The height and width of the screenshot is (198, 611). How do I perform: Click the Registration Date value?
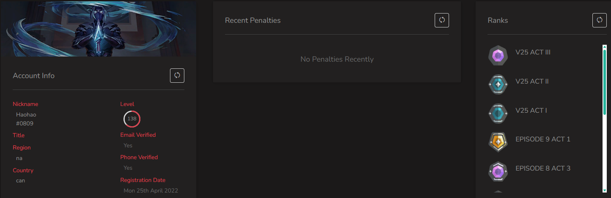pos(151,190)
